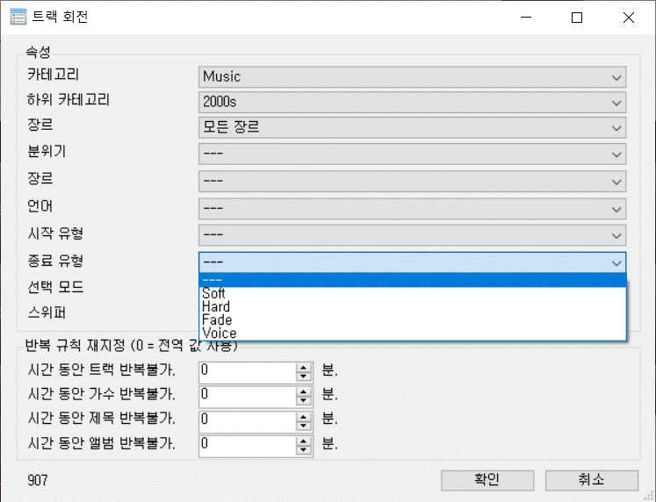
Task: Decrease the 앨범 반복불가 value with down arrow
Action: pos(304,450)
